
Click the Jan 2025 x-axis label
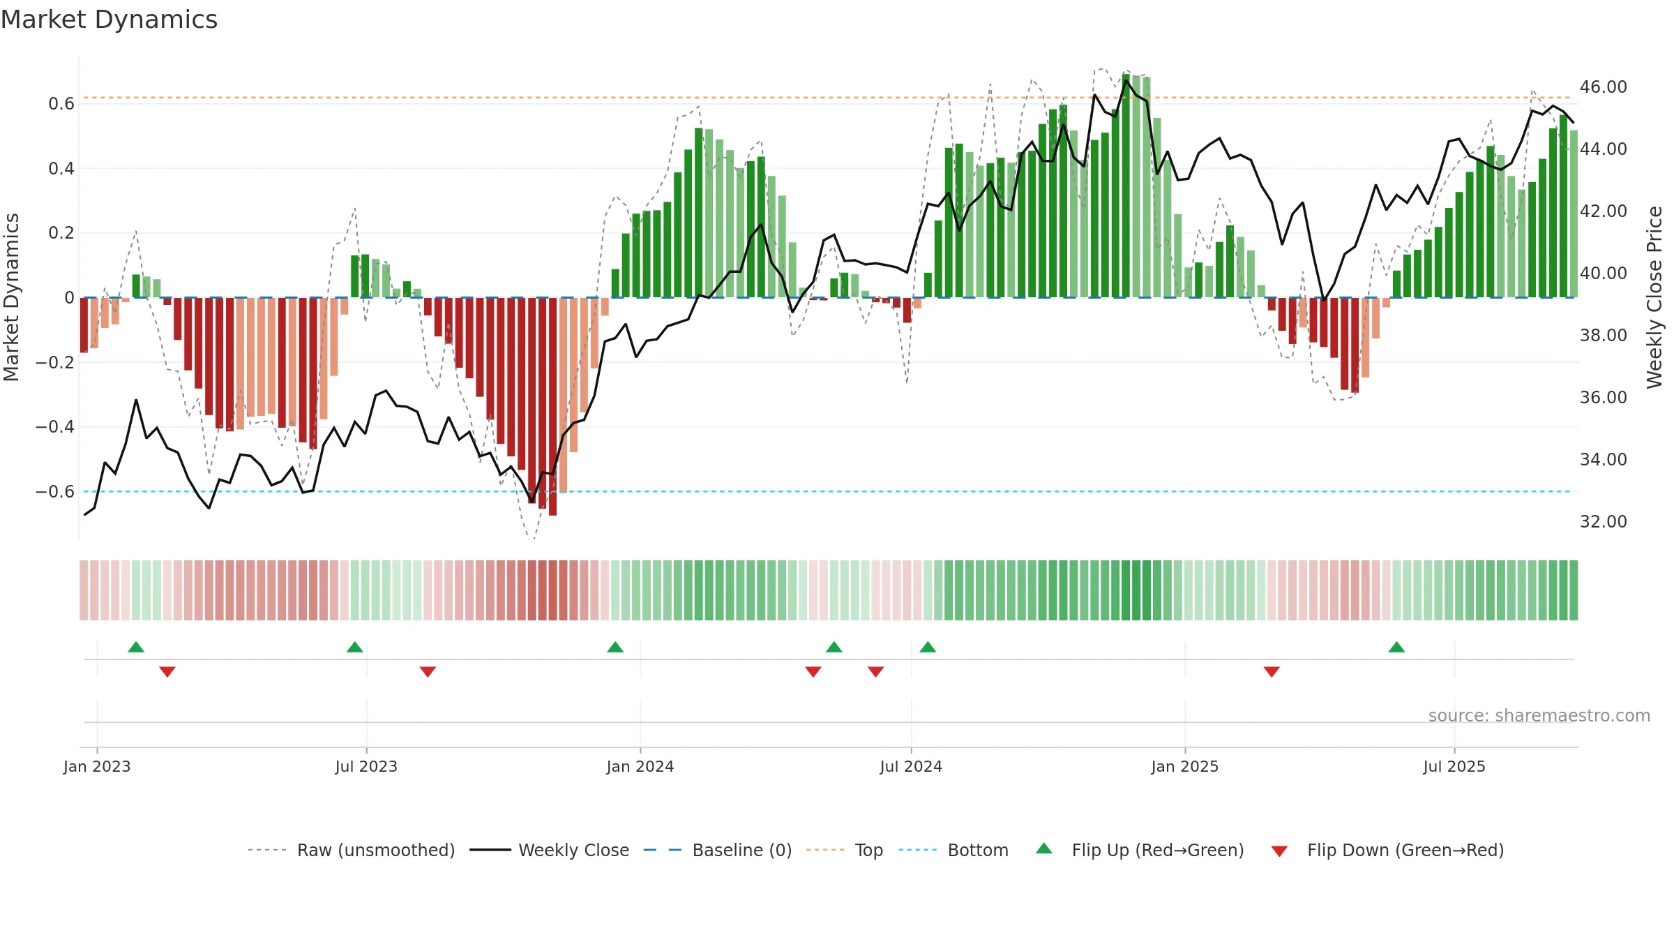[1185, 766]
